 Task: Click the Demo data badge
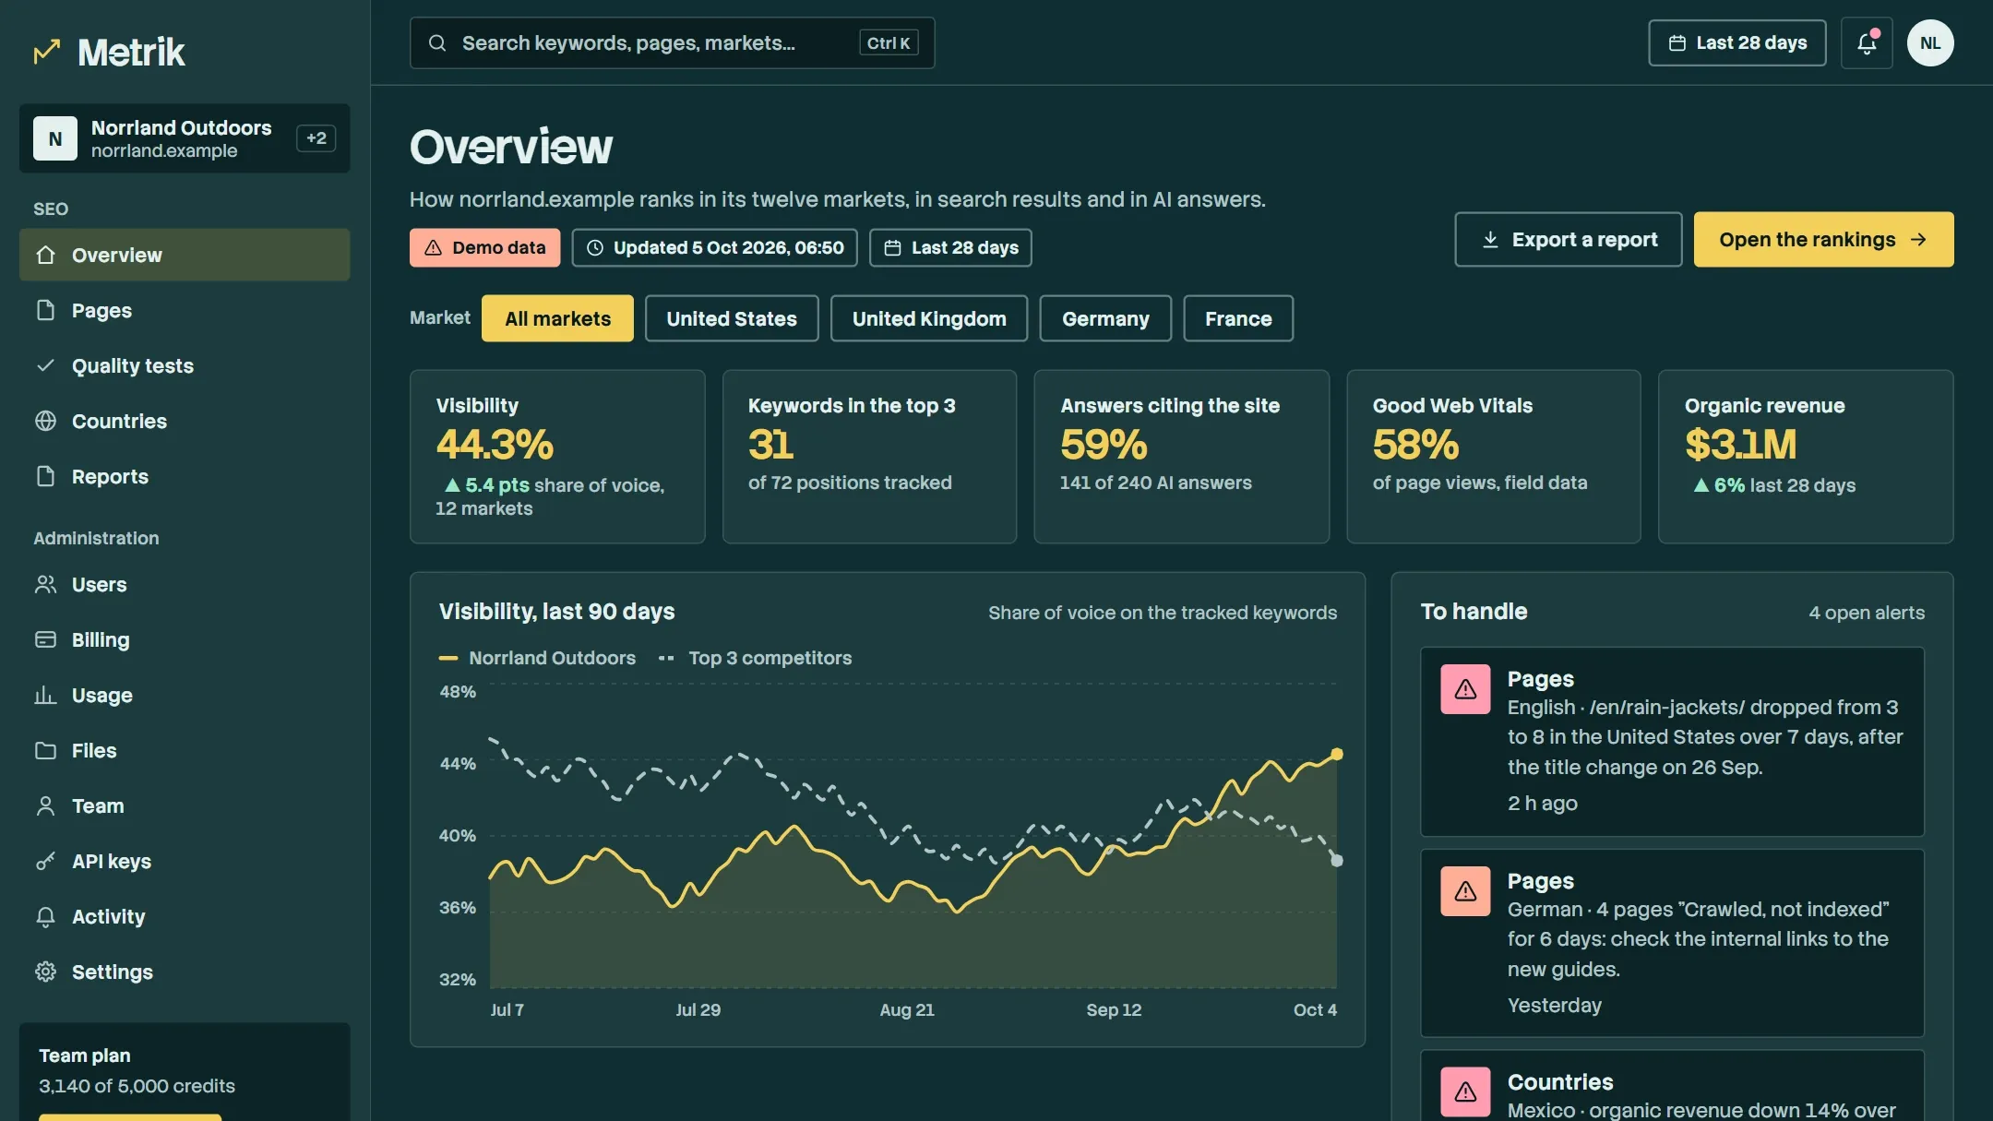tap(484, 247)
